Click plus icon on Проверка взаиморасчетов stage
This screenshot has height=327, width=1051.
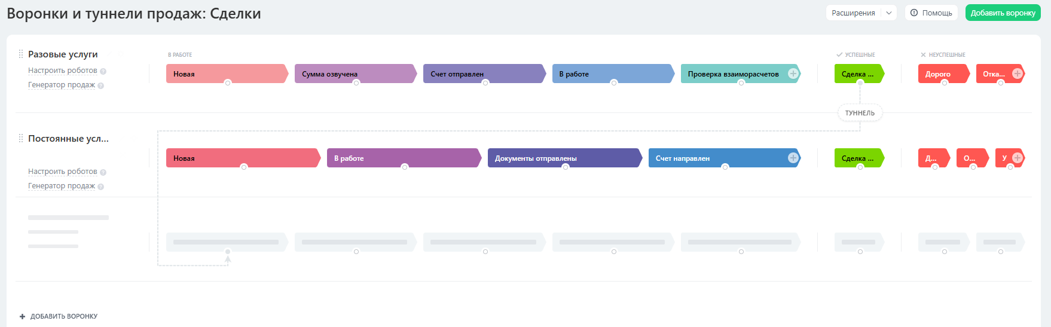[x=793, y=74]
